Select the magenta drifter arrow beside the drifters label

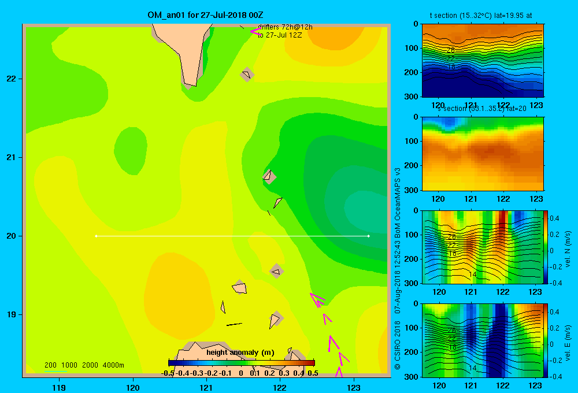(x=255, y=31)
